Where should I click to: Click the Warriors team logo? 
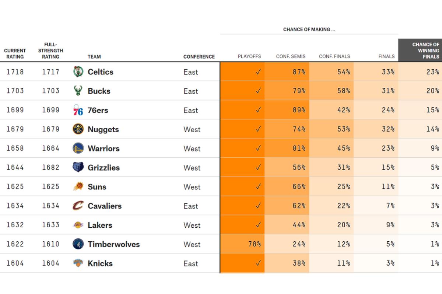78,148
